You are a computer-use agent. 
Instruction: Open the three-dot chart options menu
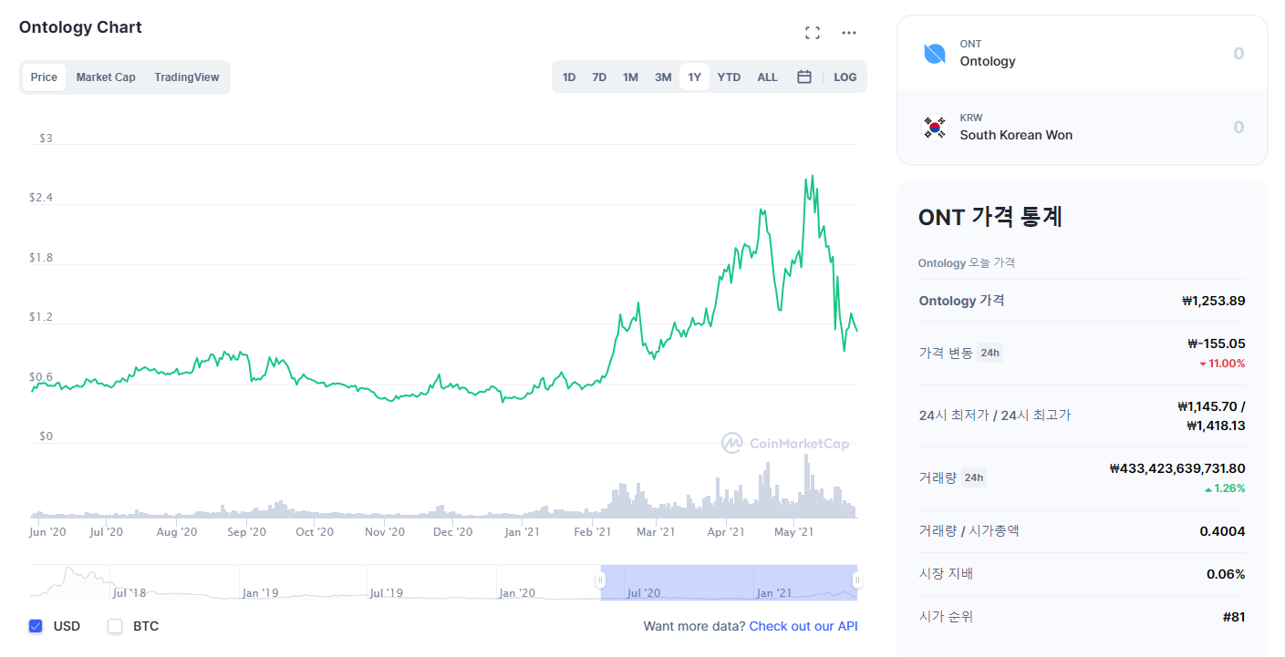(x=849, y=33)
